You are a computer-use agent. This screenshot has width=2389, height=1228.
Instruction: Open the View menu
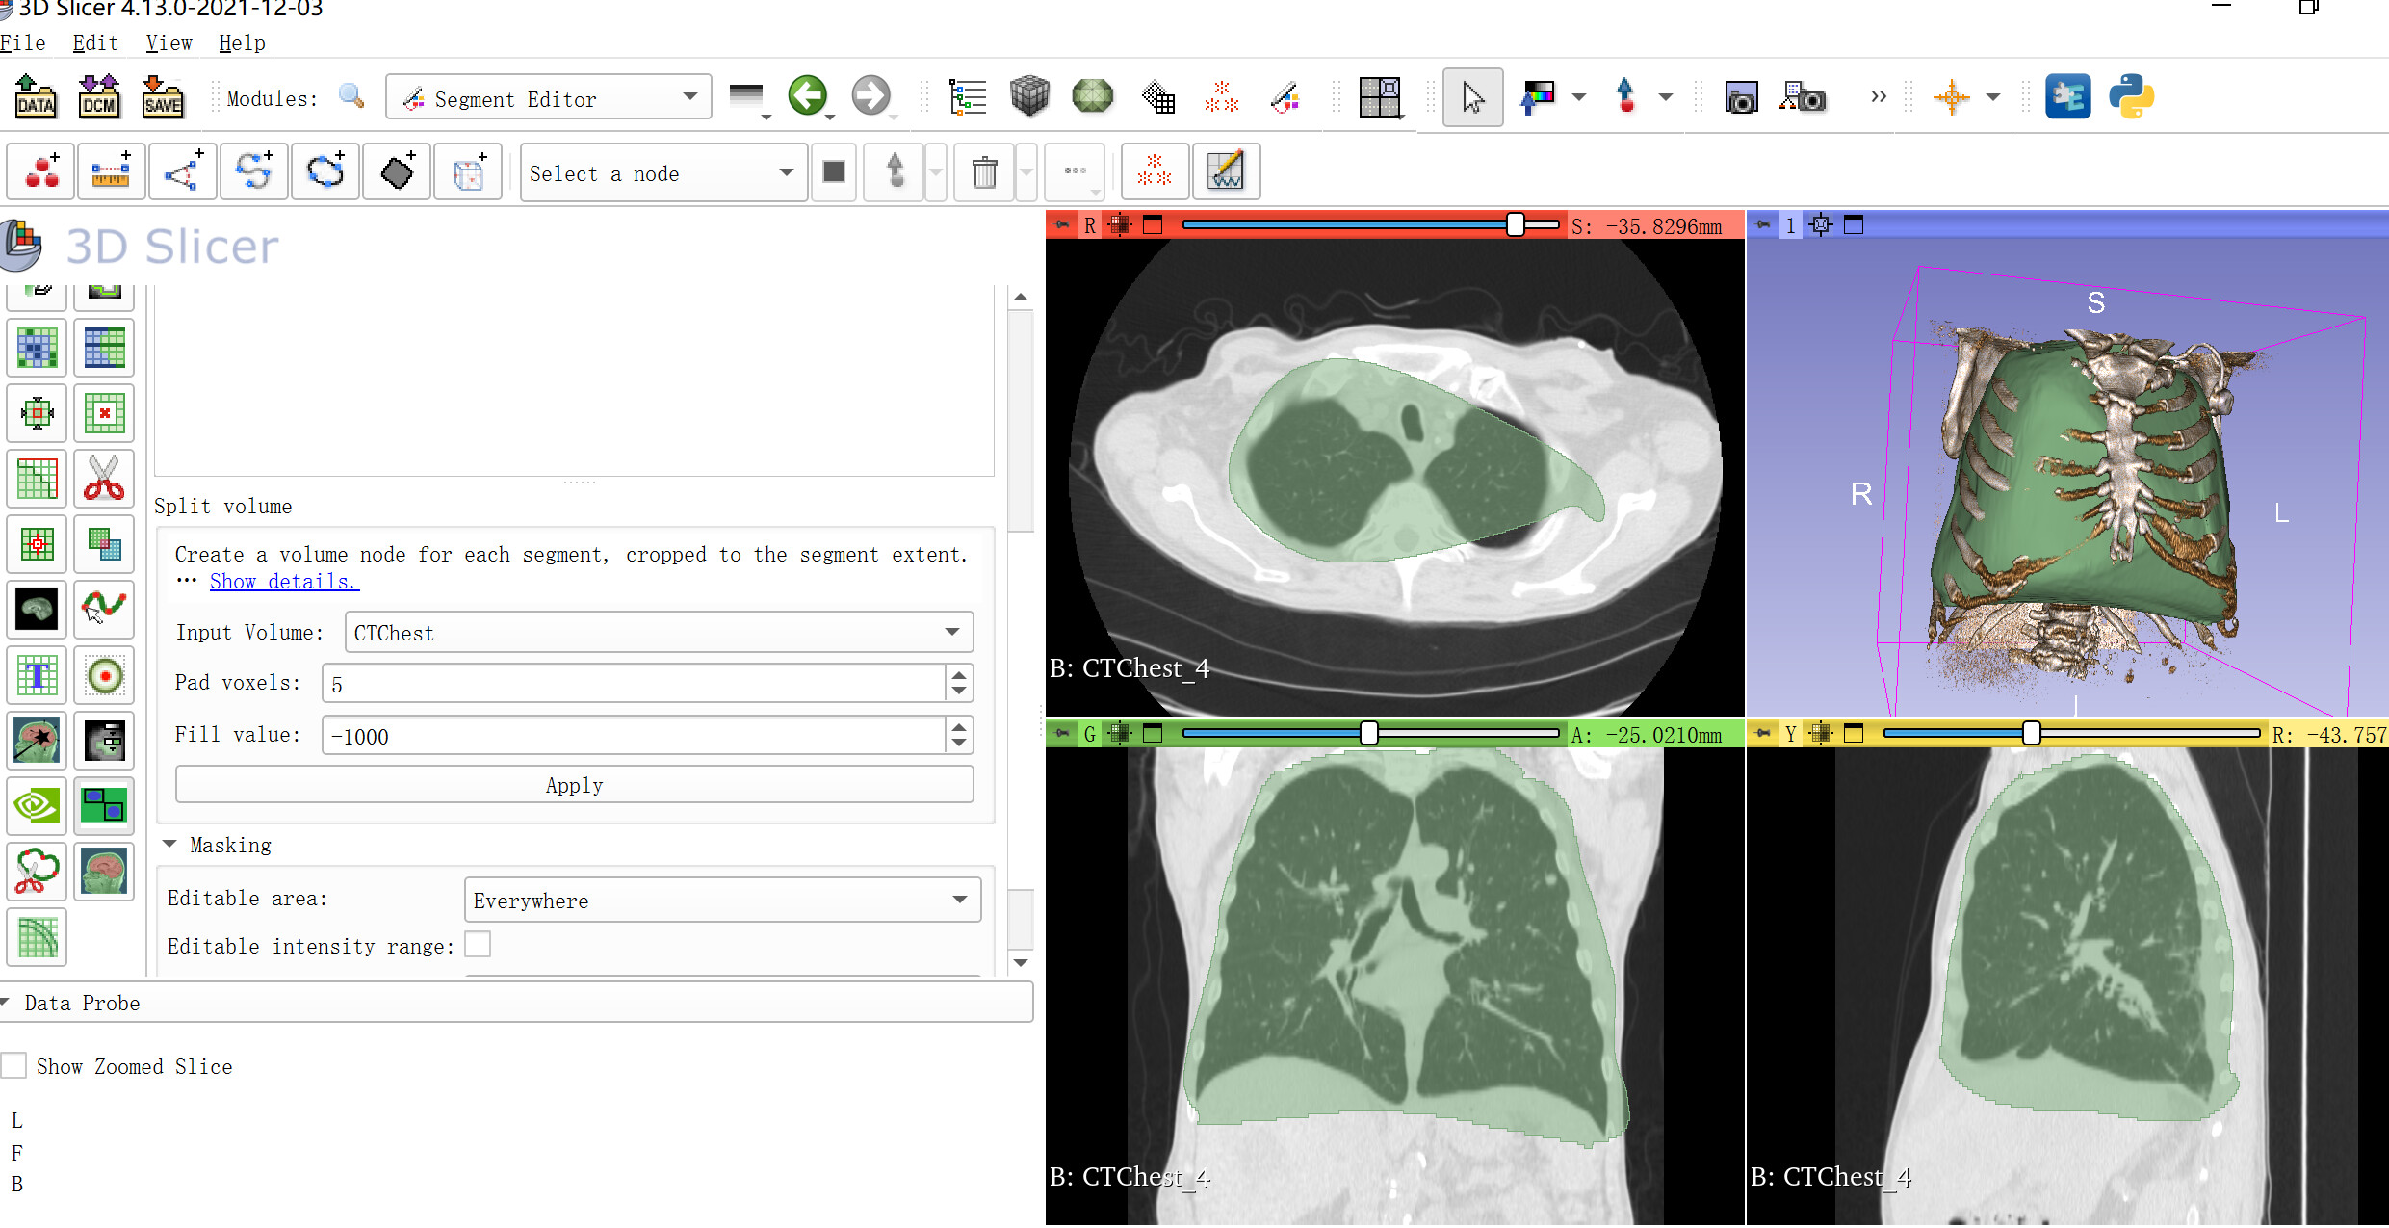pyautogui.click(x=169, y=43)
